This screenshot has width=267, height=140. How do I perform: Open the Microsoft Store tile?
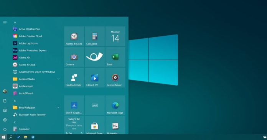click(x=95, y=125)
